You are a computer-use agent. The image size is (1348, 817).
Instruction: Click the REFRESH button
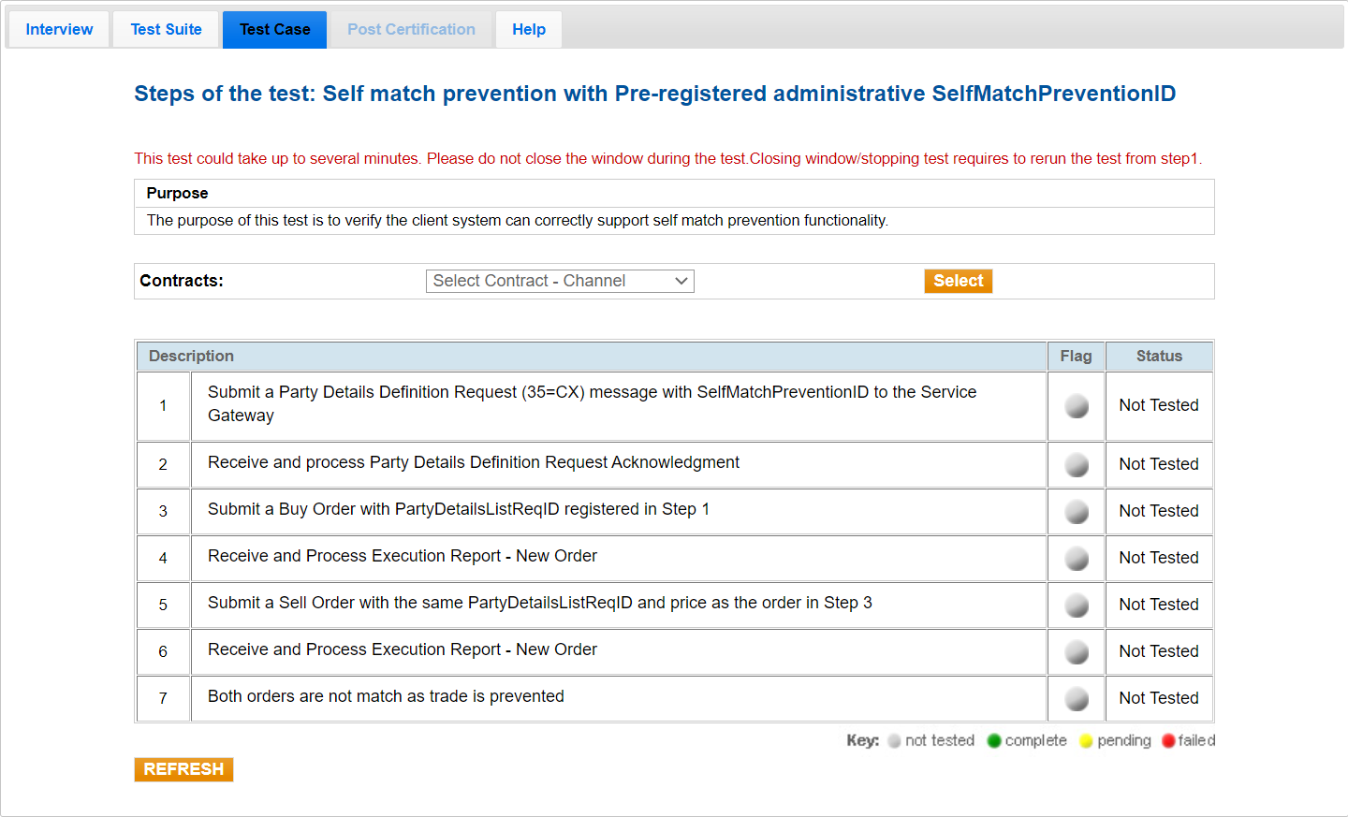(183, 769)
